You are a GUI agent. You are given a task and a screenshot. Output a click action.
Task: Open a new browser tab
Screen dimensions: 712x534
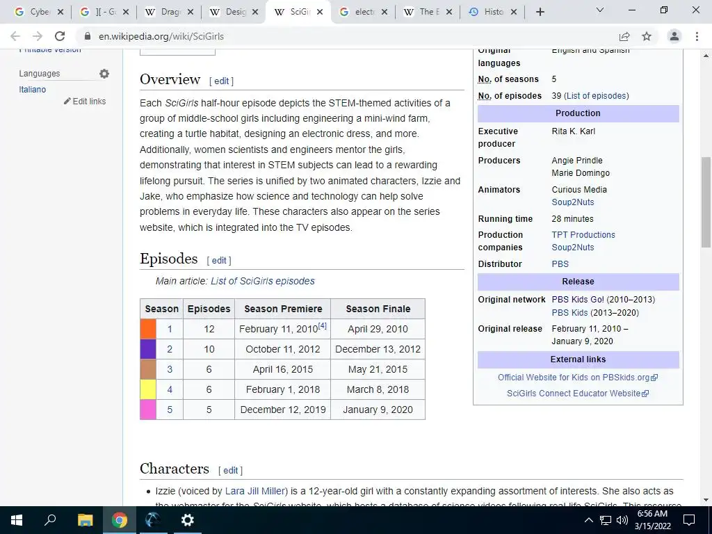point(540,12)
